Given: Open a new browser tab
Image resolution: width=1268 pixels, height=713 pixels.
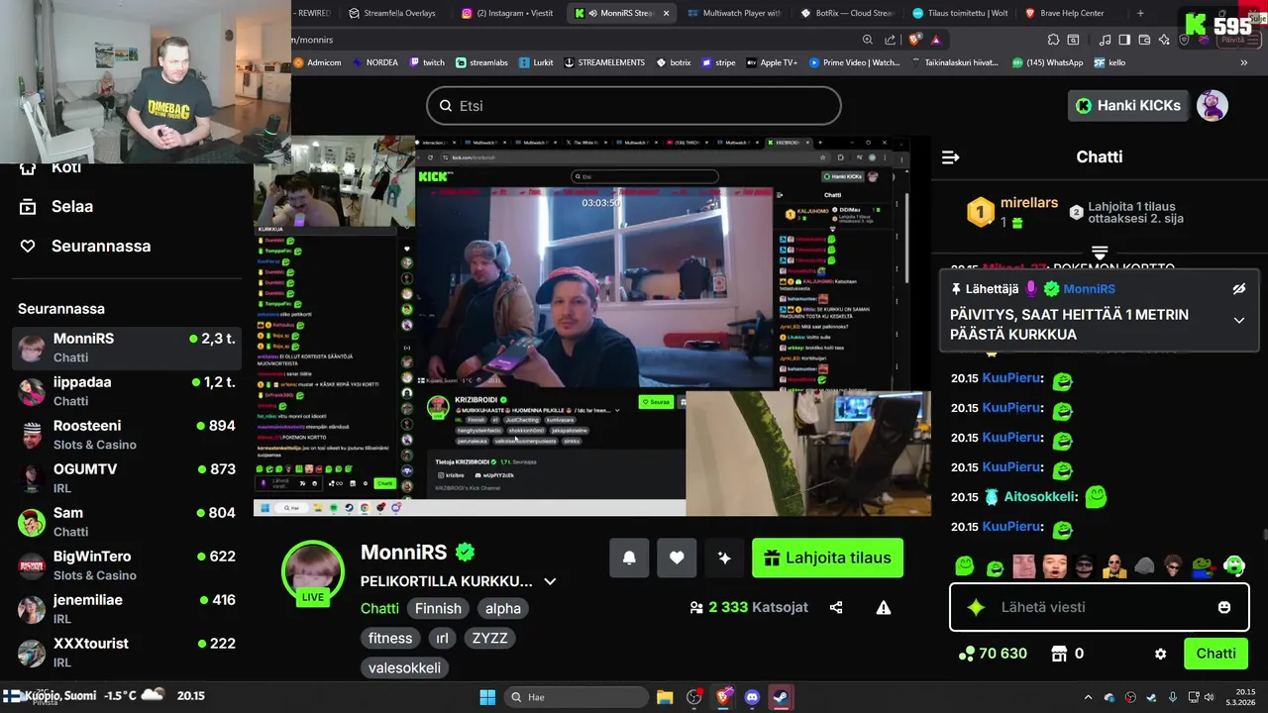Looking at the screenshot, I should [1140, 13].
